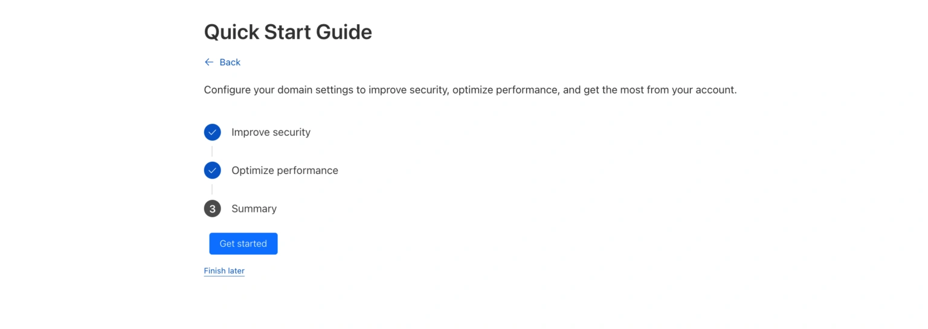Image resolution: width=928 pixels, height=329 pixels.
Task: Click the step 3 number circle
Action: [212, 209]
